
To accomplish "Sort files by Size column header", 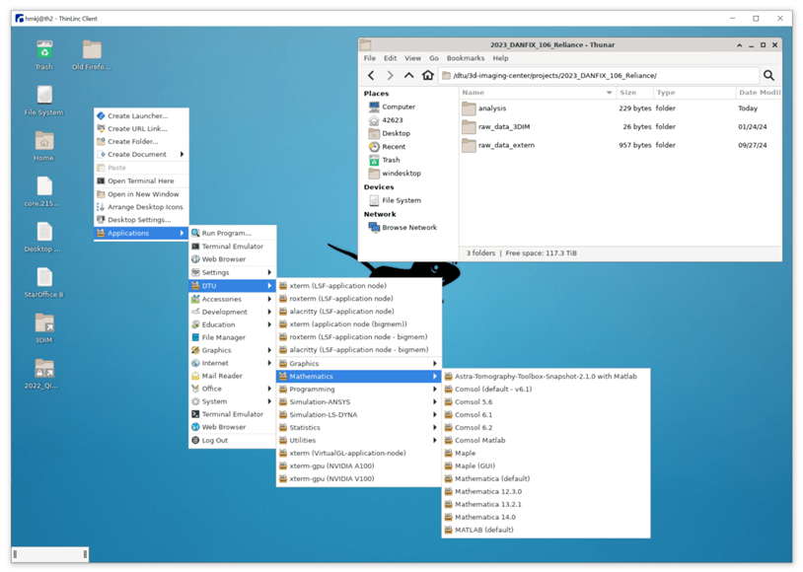I will tap(634, 93).
